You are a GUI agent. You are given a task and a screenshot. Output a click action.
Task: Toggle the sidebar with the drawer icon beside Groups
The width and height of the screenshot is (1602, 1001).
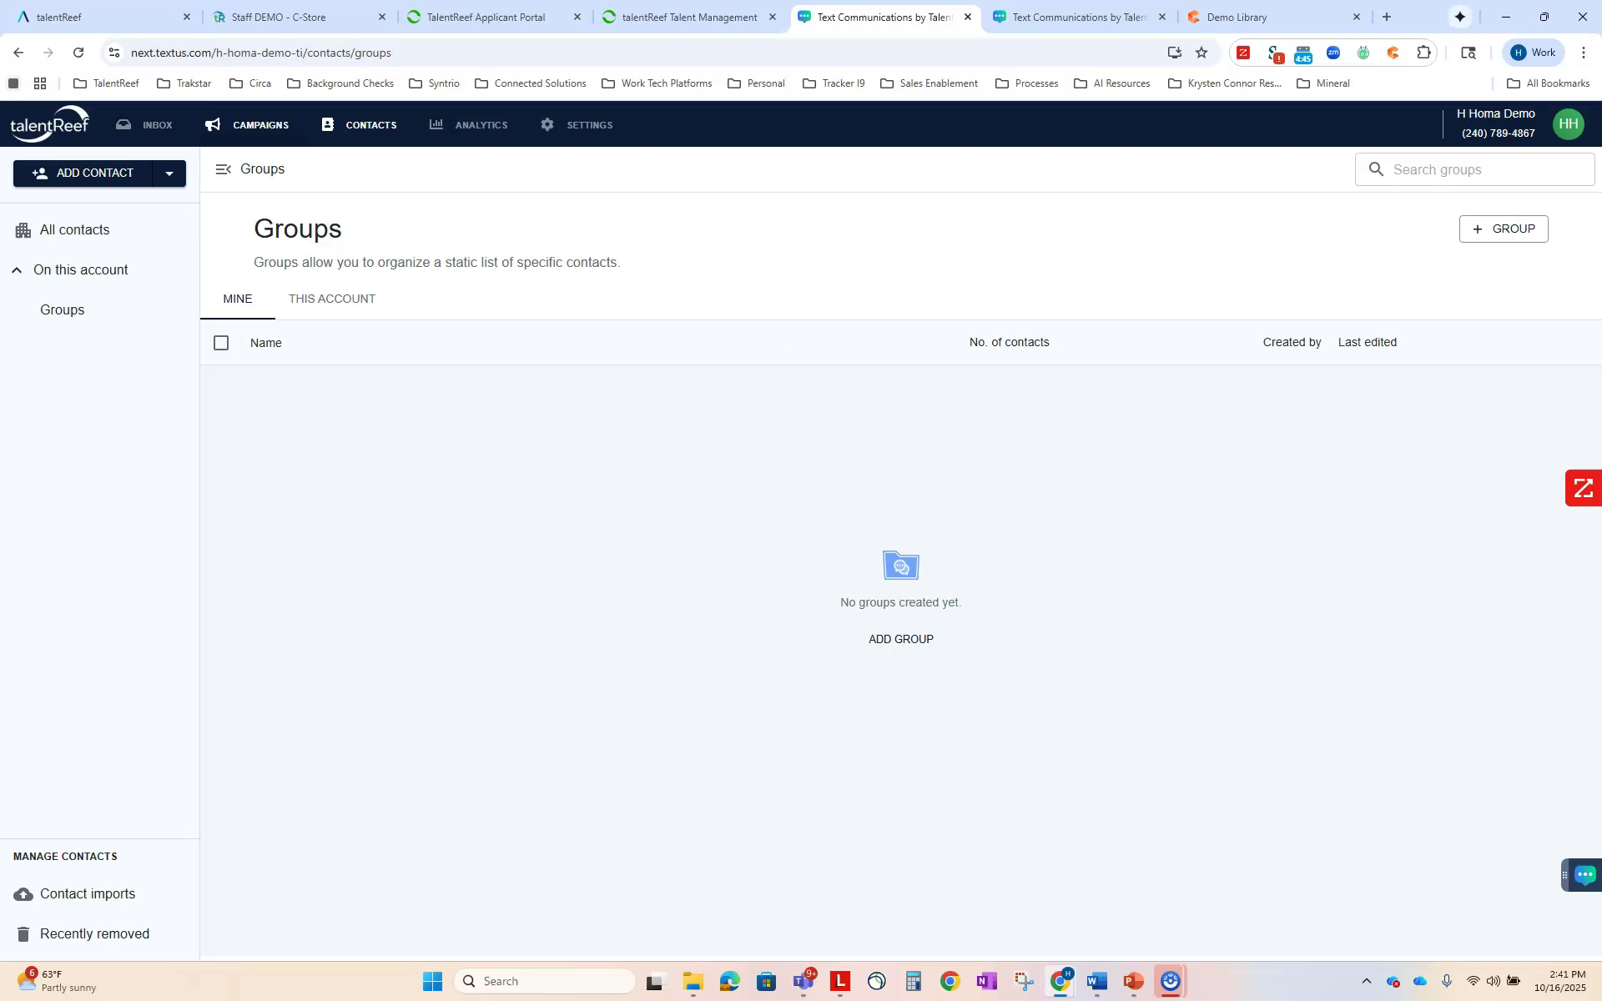pos(224,169)
